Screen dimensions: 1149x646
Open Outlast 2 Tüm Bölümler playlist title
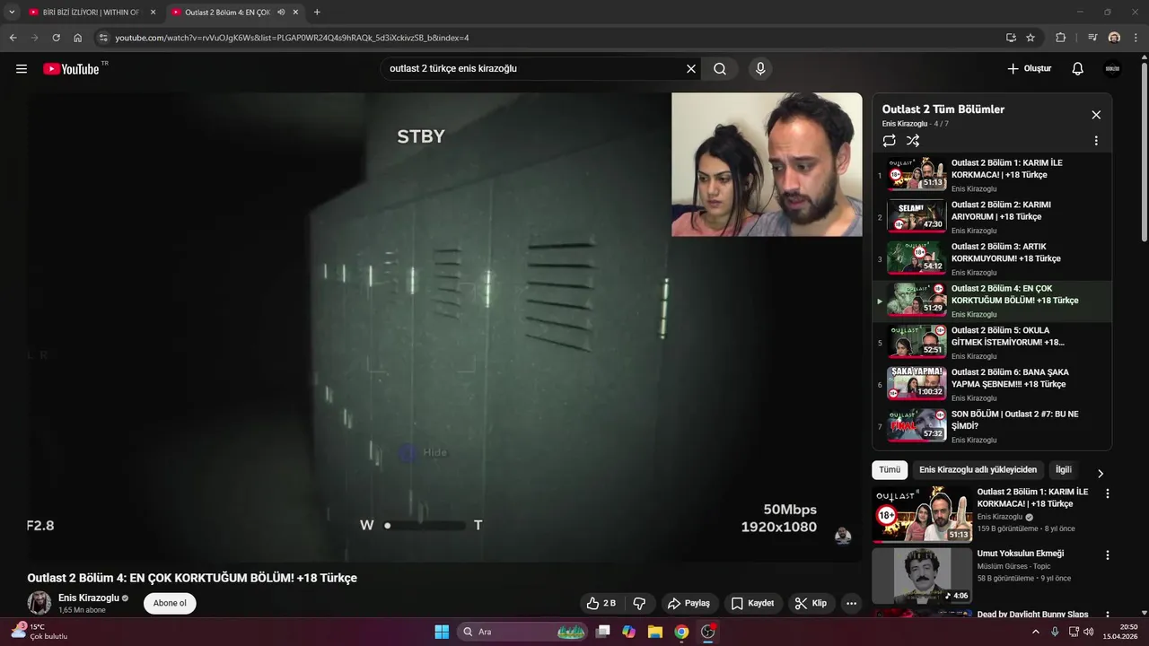[x=943, y=109]
